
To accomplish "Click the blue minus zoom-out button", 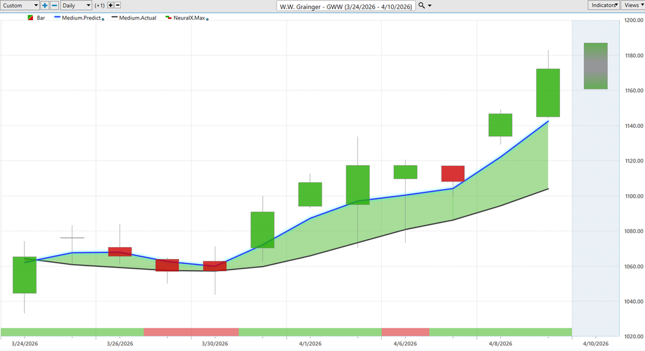I will tap(54, 5).
